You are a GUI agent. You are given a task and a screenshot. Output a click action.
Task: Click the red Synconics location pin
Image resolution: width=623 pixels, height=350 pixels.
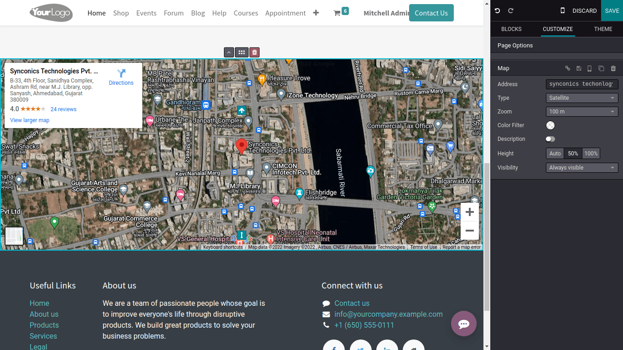pos(242,147)
